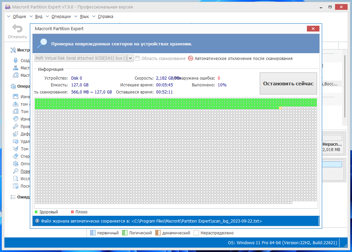Click the Созд sidebar icon
The width and height of the screenshot is (352, 252).
tap(16, 60)
